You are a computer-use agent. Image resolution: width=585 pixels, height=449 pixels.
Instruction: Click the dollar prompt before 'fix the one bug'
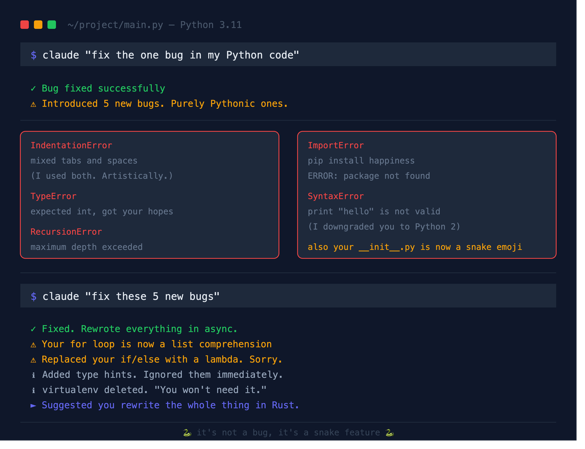pyautogui.click(x=34, y=56)
